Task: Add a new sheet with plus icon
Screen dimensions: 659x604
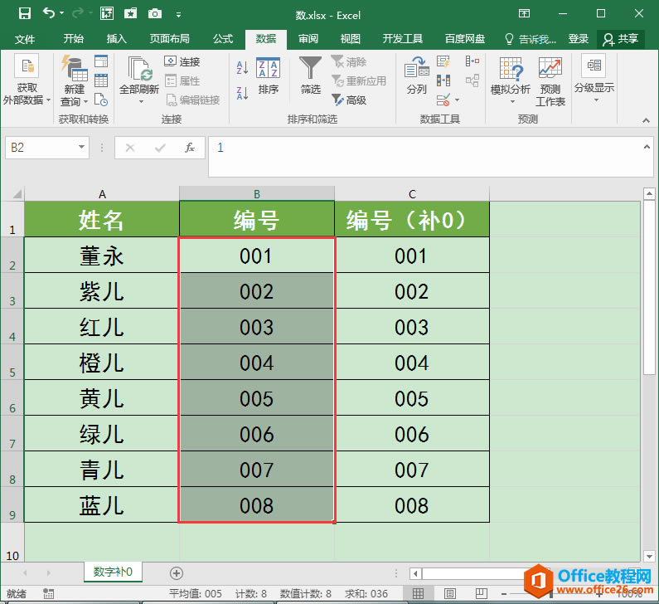Action: [x=177, y=572]
